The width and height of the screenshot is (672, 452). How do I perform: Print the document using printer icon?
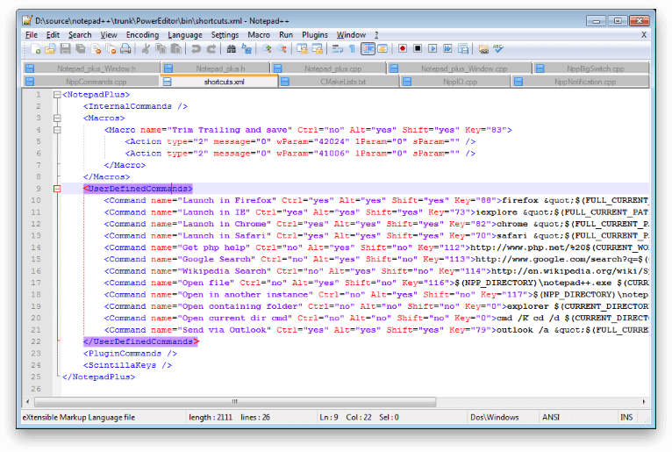(125, 49)
